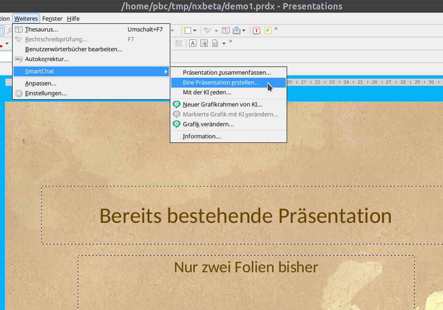This screenshot has width=443, height=310.
Task: Expand the second toolbar overflow chevron
Action: [x=230, y=41]
